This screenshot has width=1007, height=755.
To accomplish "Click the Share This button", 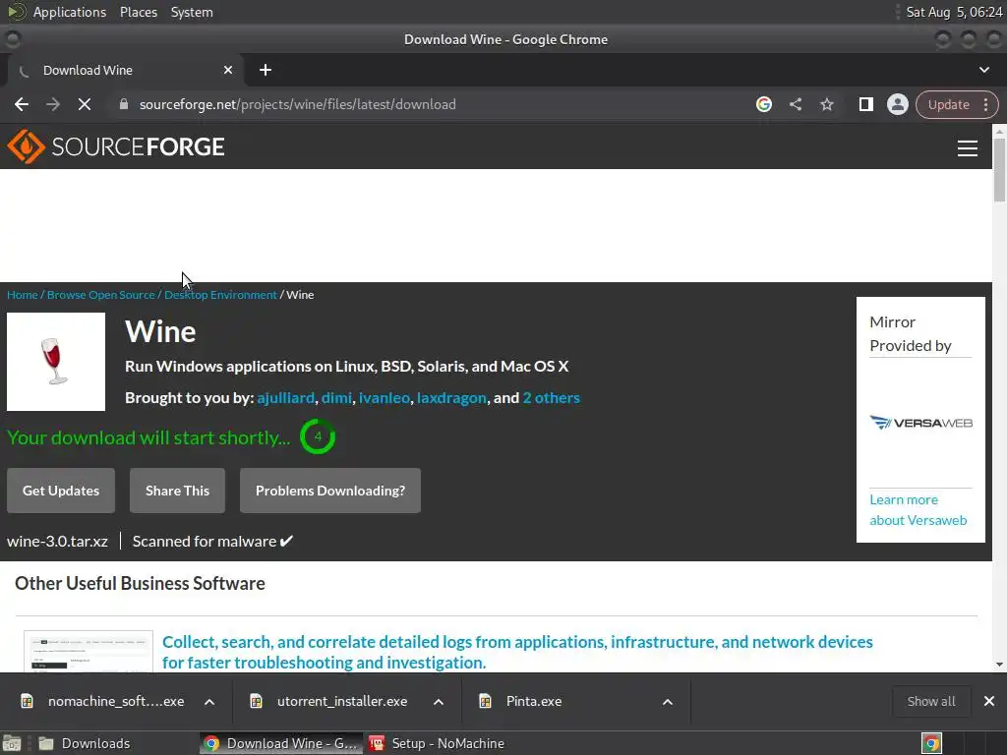I will (177, 491).
